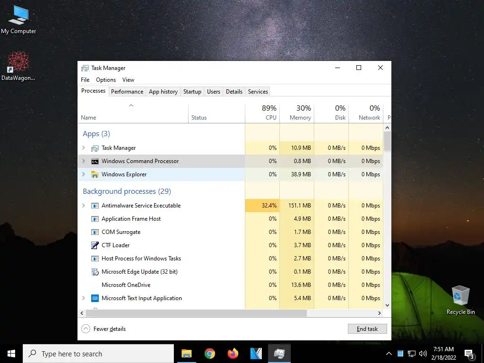
Task: Collapse to fewer details view
Action: coord(104,329)
